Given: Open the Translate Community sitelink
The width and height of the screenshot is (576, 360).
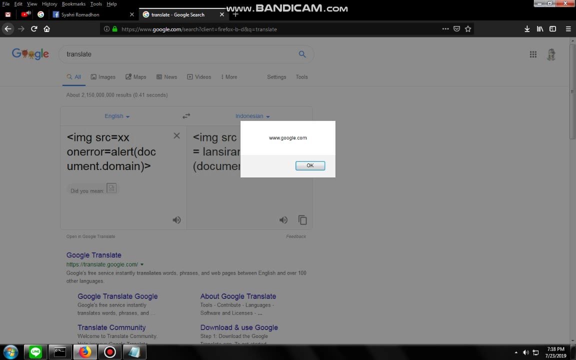Looking at the screenshot, I should point(111,327).
